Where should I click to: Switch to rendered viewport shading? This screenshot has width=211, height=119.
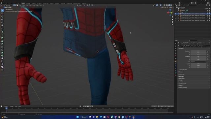171,5
